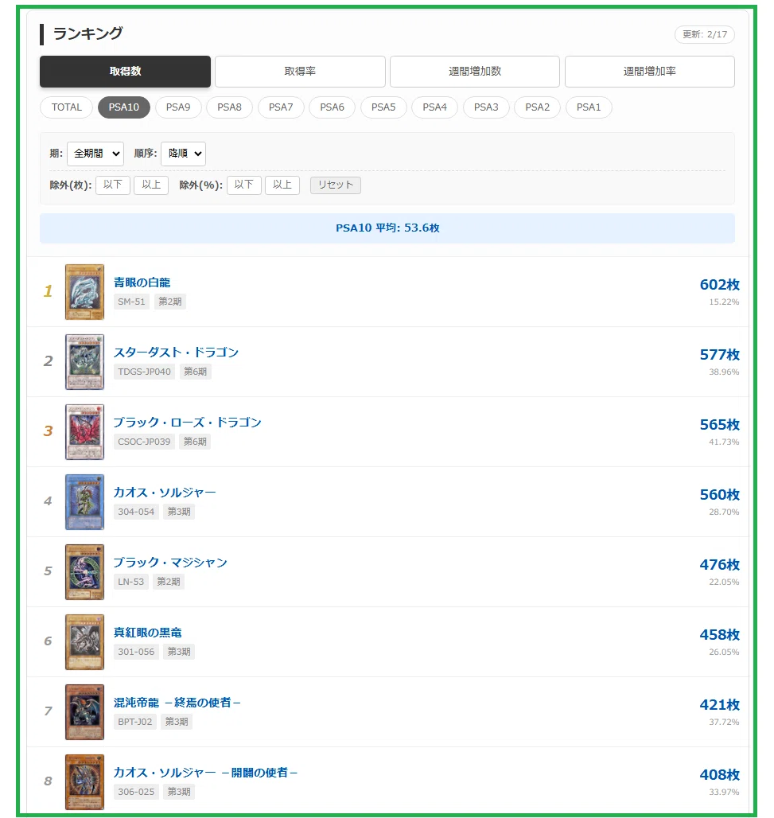Select the TOTAL grade filter
774x818 pixels.
pos(66,107)
